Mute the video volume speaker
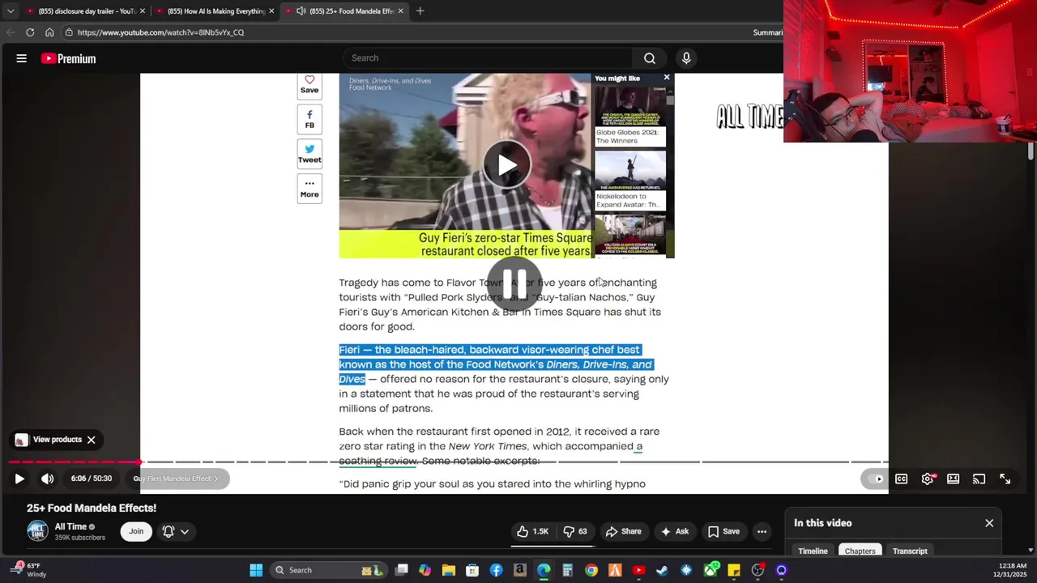The width and height of the screenshot is (1037, 583). (x=48, y=479)
